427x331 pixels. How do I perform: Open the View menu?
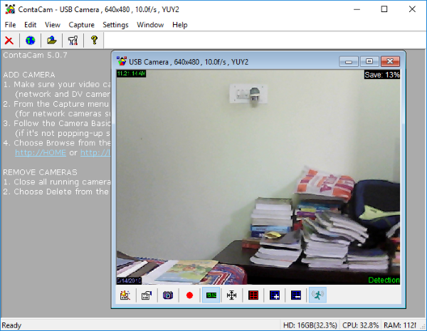tap(53, 25)
